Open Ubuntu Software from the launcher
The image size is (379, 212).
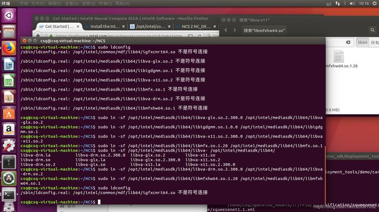tap(9, 113)
